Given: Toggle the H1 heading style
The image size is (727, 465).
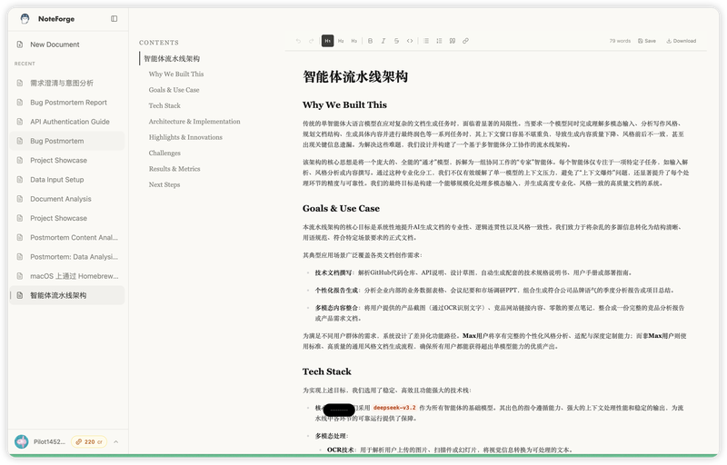Looking at the screenshot, I should point(327,41).
